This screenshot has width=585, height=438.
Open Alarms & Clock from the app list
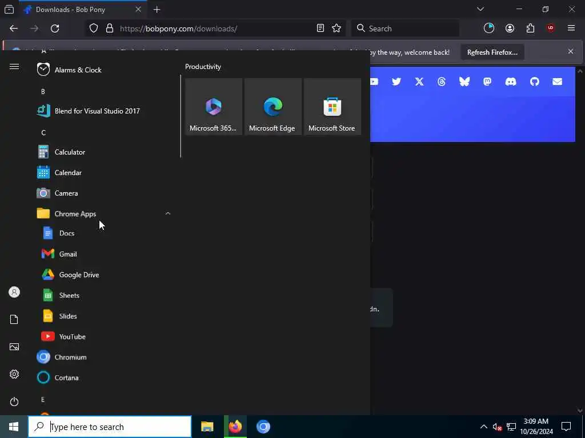point(105,70)
